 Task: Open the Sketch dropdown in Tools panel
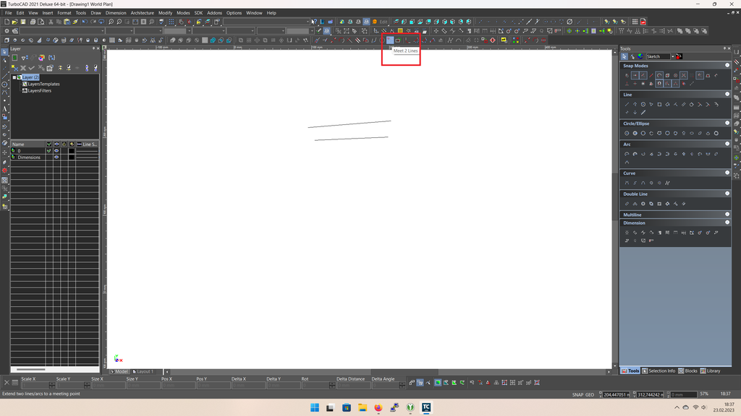[672, 56]
